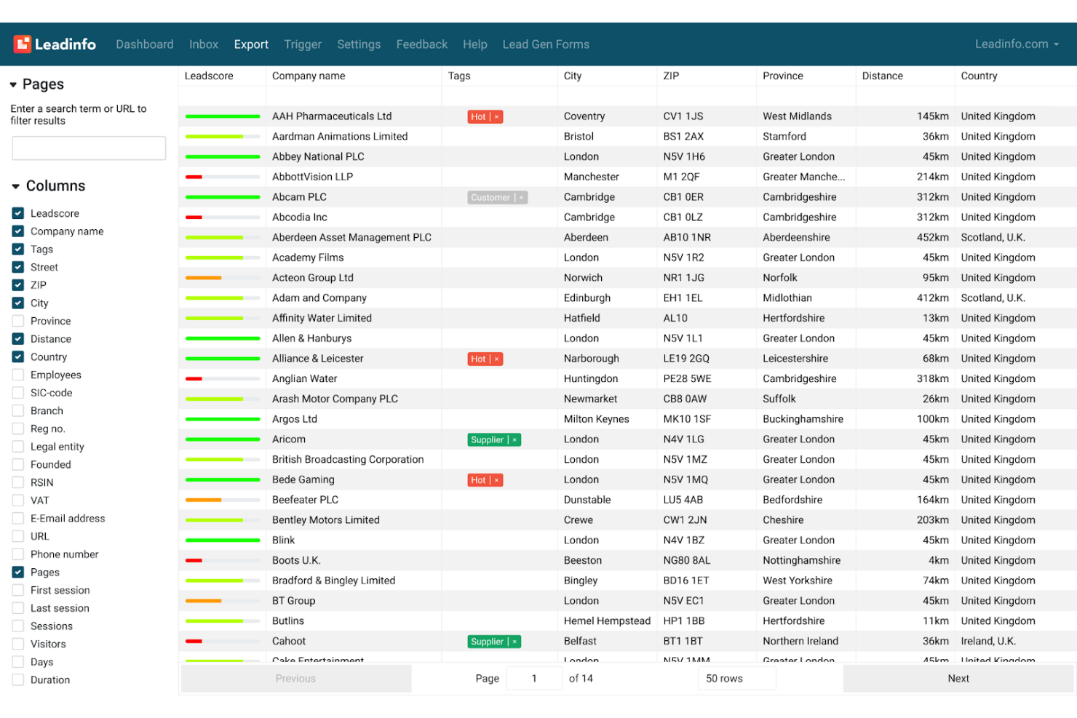Uncheck the Leadscore column checkbox
This screenshot has width=1077, height=718.
click(18, 213)
